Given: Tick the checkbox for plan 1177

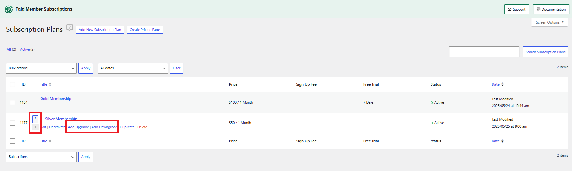Looking at the screenshot, I should point(13,123).
